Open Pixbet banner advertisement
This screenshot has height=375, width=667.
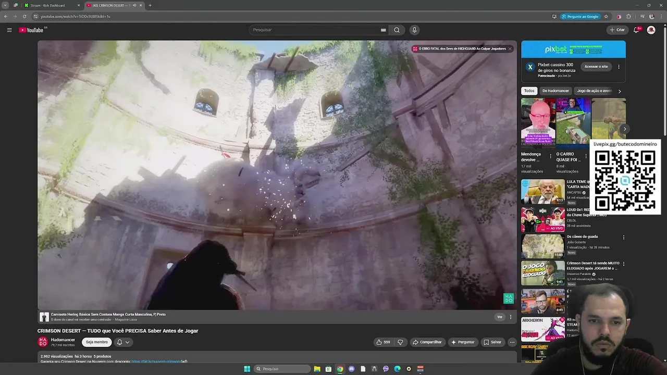coord(573,49)
